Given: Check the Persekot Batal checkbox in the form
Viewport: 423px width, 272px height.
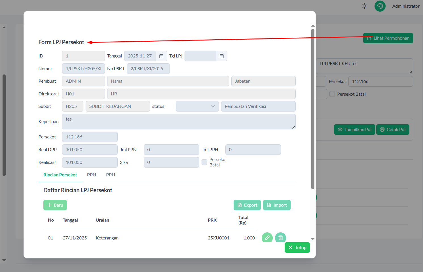Looking at the screenshot, I should pos(204,162).
